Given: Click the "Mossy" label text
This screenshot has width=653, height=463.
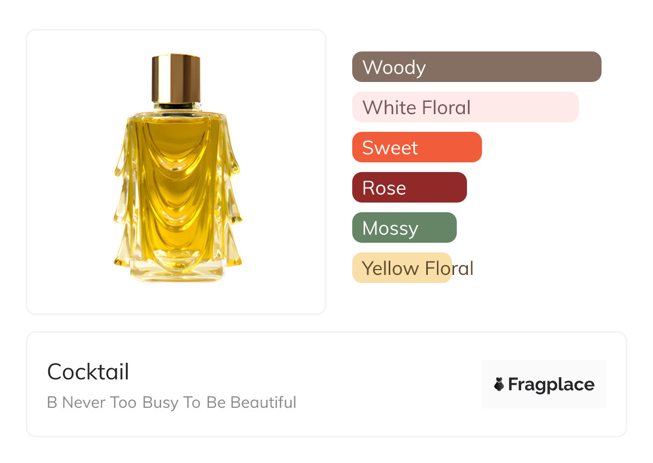Looking at the screenshot, I should coord(390,228).
